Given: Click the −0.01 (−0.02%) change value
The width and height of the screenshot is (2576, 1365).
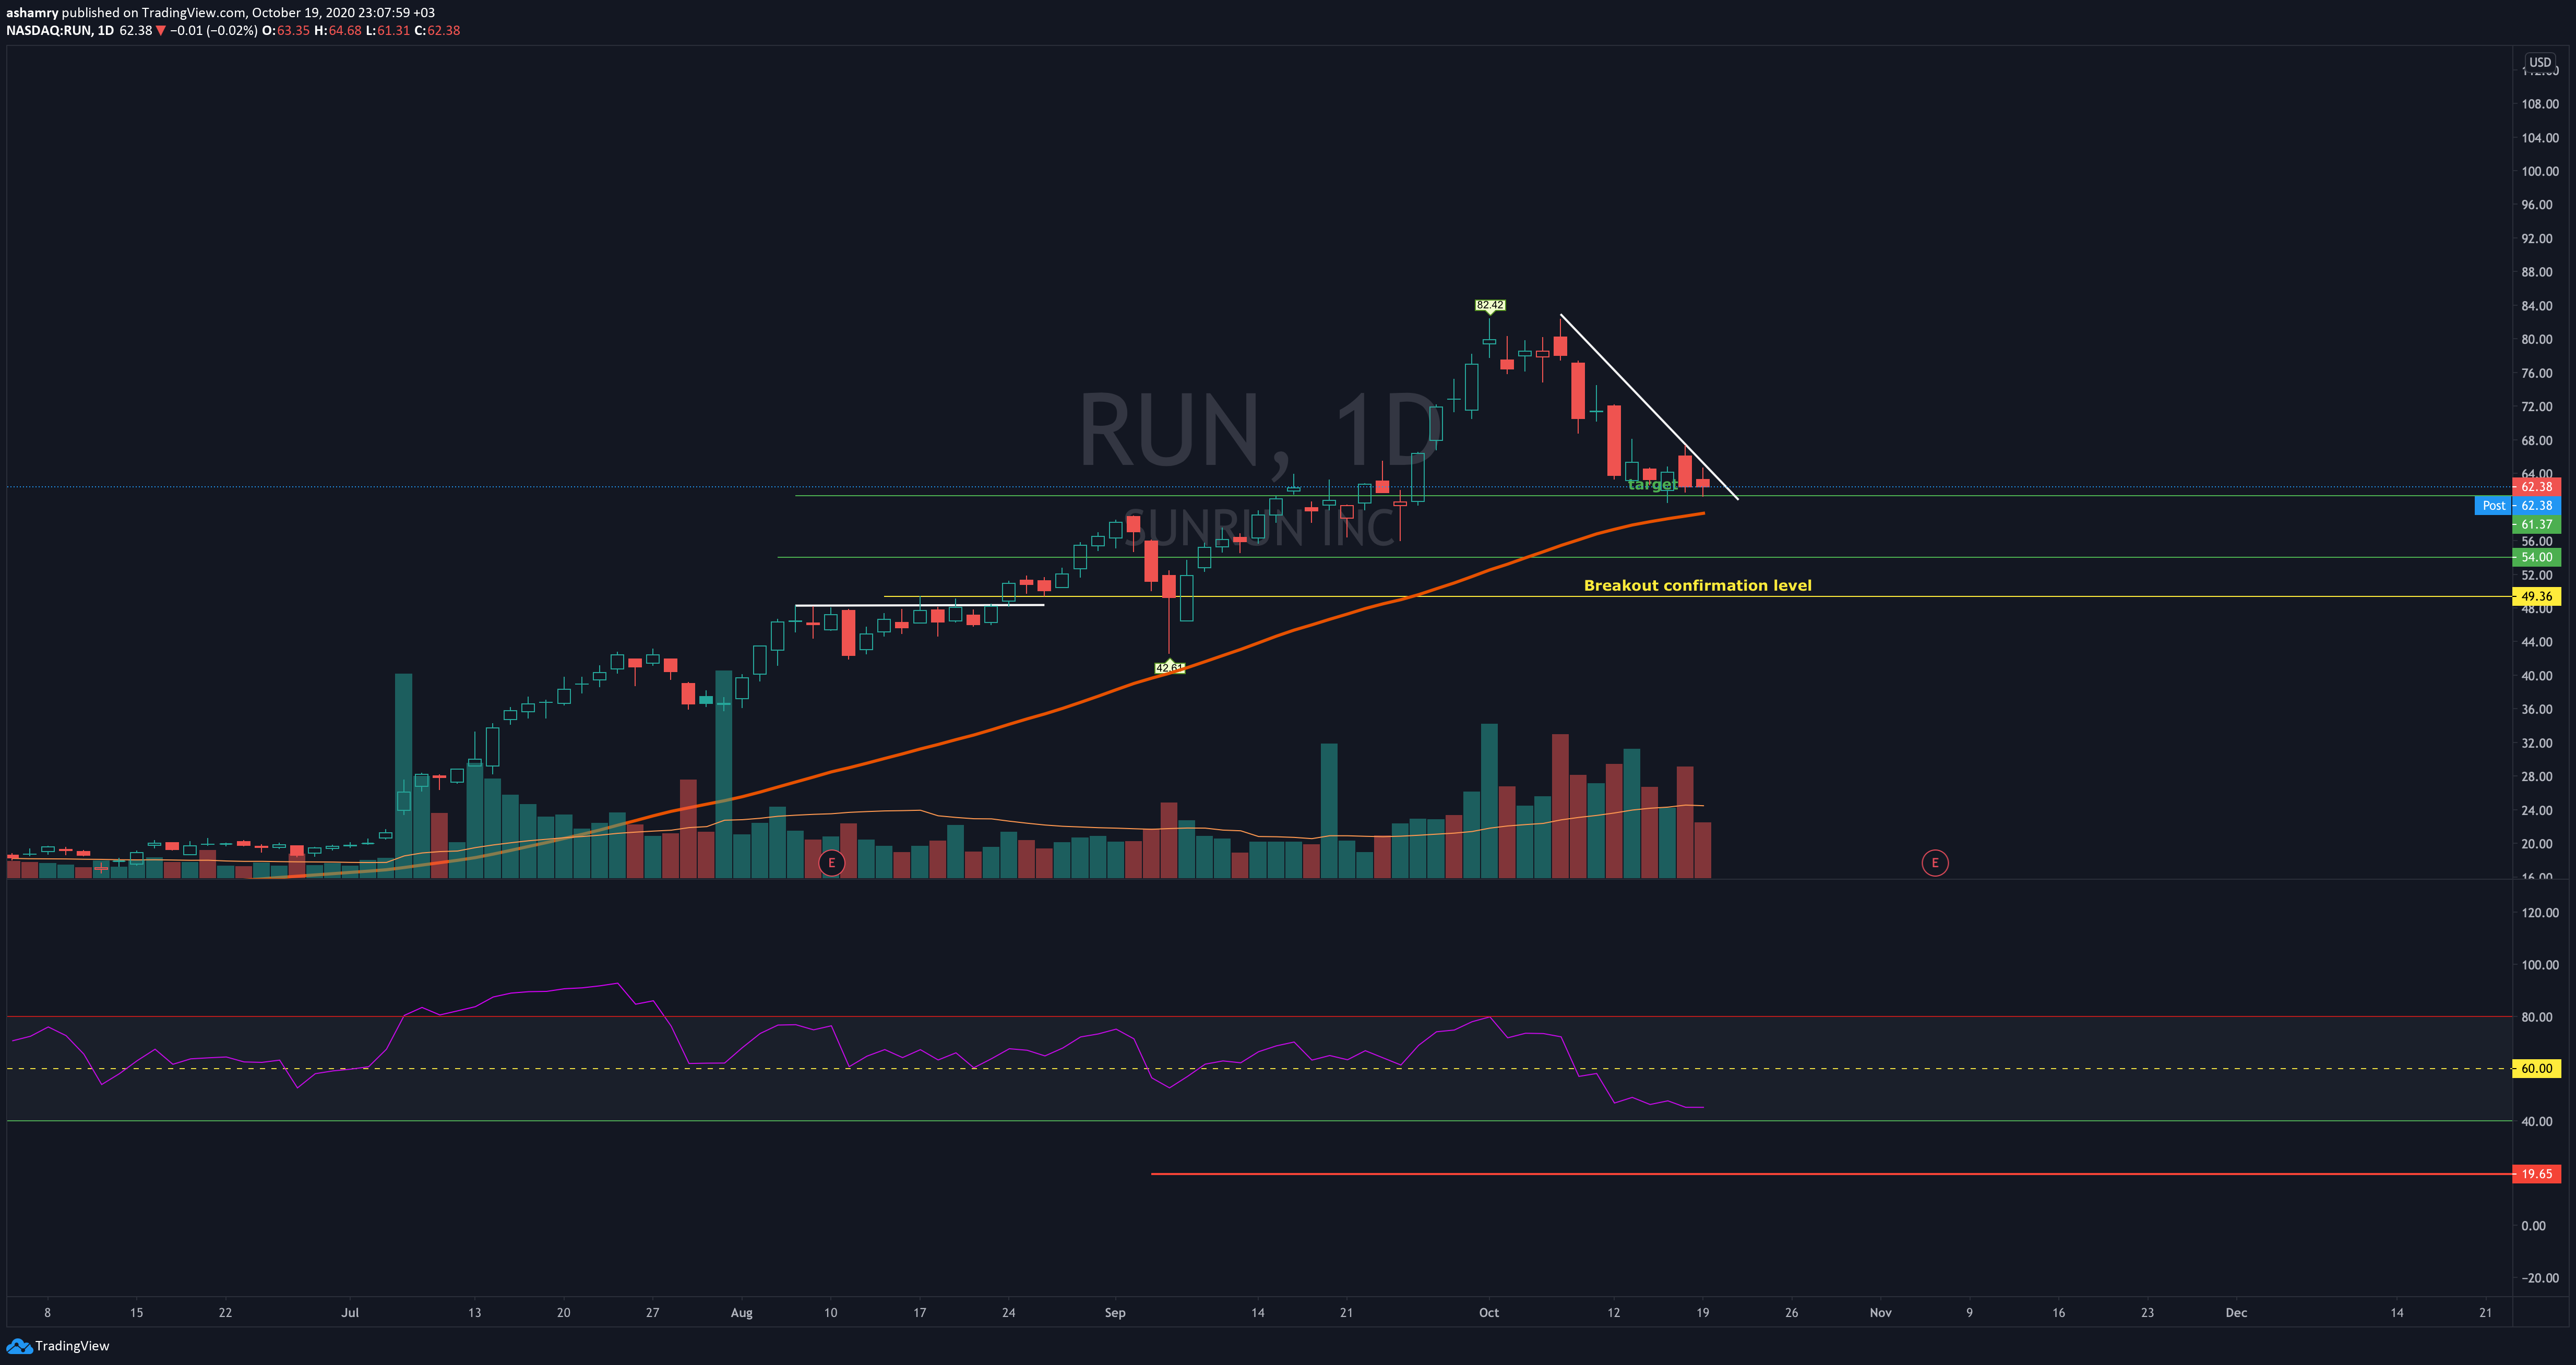Looking at the screenshot, I should [214, 31].
